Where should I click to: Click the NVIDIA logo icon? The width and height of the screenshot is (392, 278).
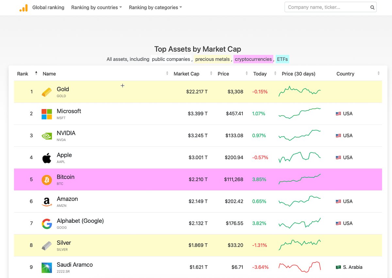pyautogui.click(x=47, y=136)
